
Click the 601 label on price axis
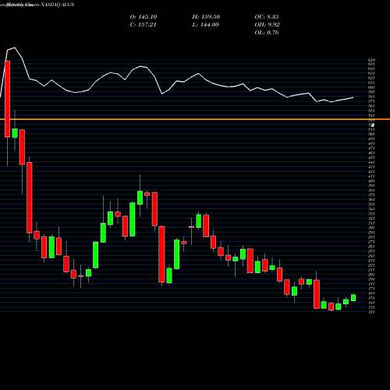coord(371,87)
